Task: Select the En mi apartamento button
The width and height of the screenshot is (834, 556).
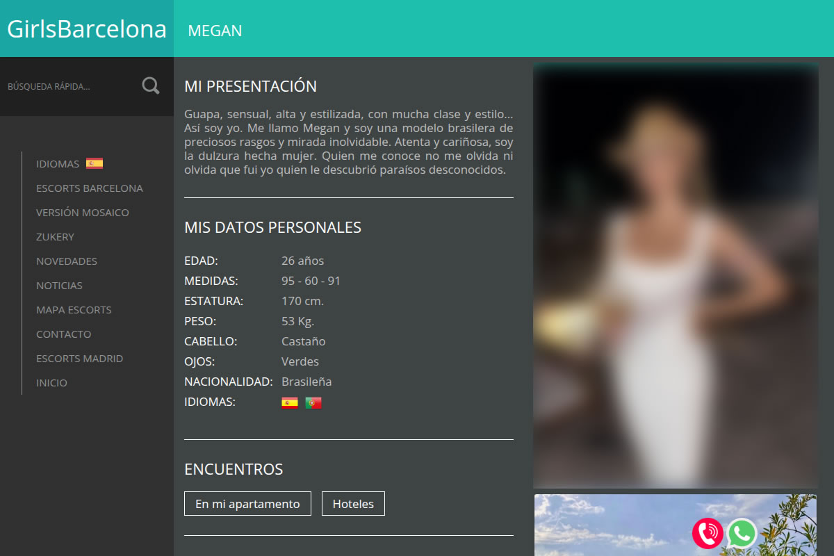Action: (247, 503)
